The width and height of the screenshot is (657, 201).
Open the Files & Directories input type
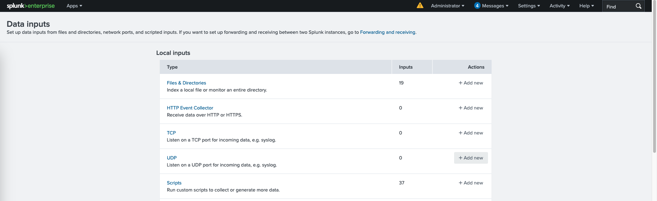[x=186, y=83]
